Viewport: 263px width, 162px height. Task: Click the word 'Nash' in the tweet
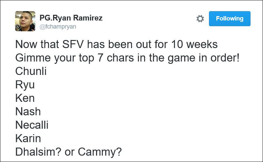click(28, 112)
